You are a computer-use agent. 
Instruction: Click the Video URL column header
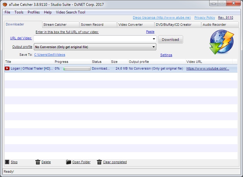tap(209, 62)
